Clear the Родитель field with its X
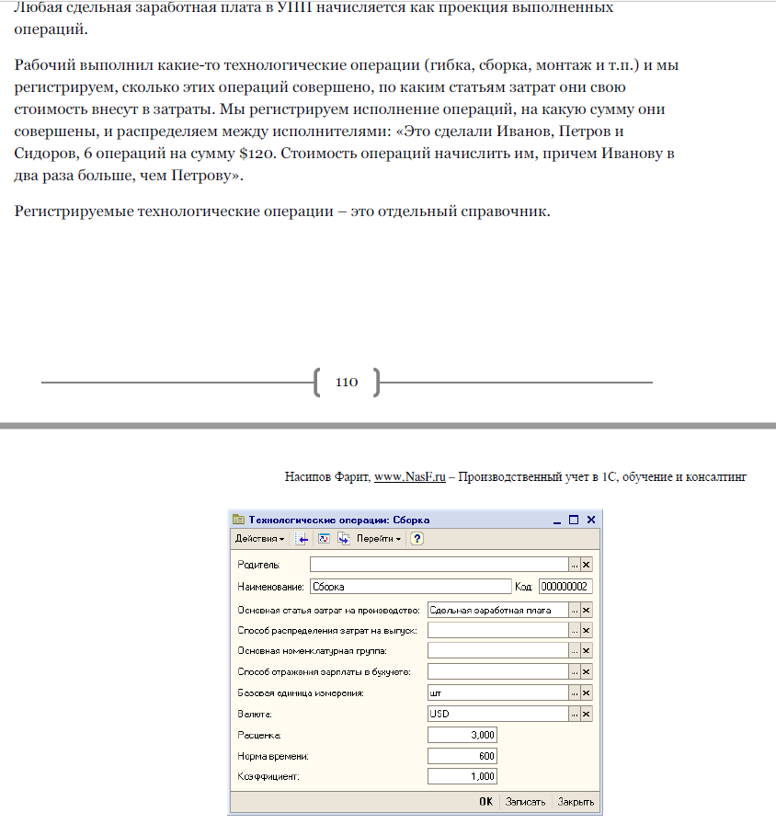Viewport: 776px width, 824px height. click(x=587, y=565)
